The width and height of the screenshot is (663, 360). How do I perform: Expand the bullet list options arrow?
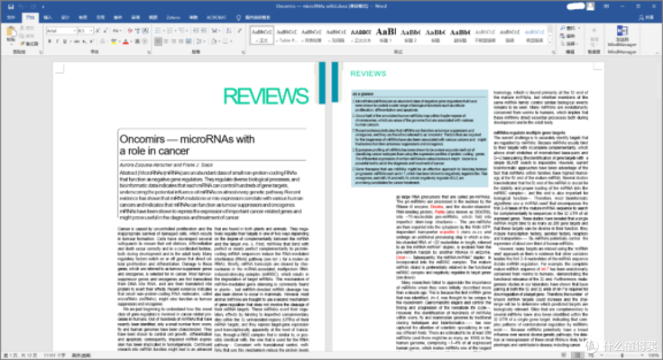pyautogui.click(x=164, y=31)
